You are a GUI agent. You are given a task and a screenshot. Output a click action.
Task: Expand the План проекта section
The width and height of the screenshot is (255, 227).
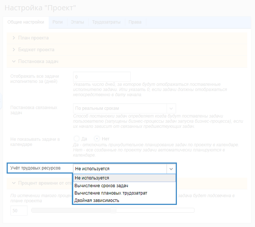tap(34, 38)
